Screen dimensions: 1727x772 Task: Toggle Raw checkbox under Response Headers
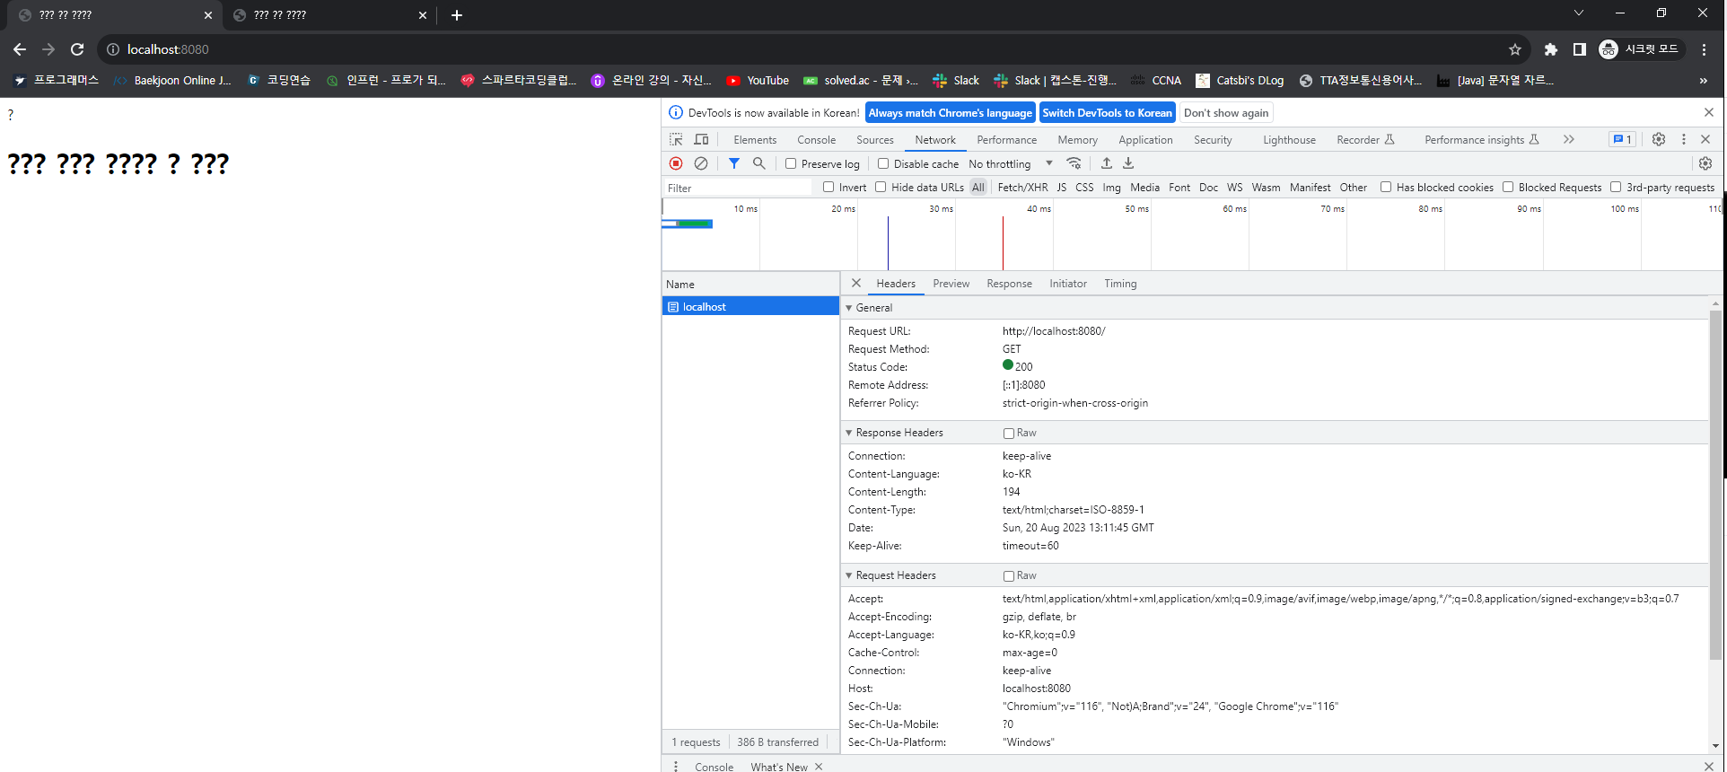click(x=1009, y=433)
